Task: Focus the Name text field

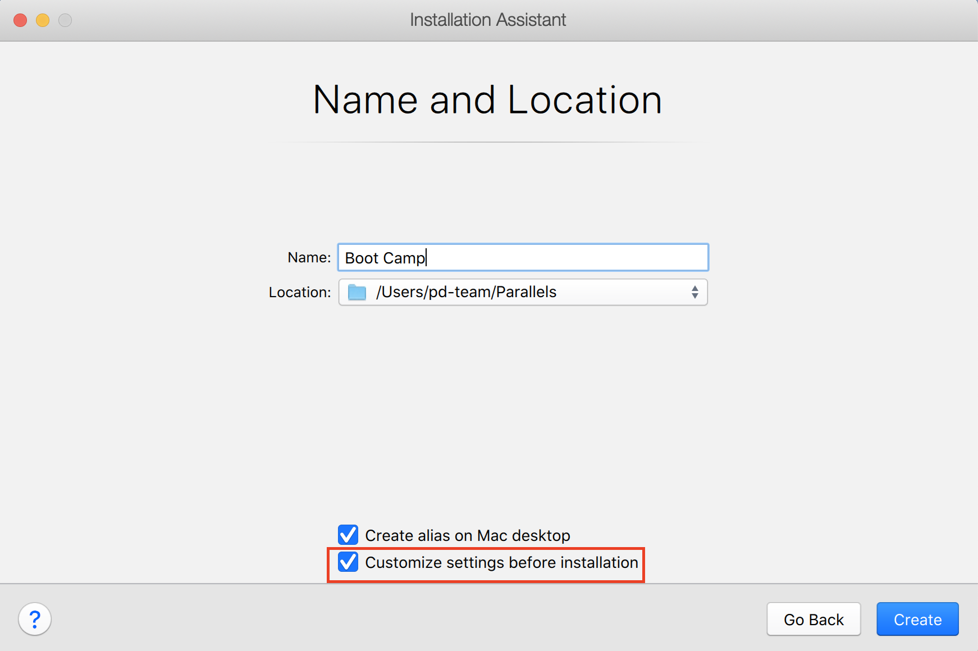Action: pos(561,257)
